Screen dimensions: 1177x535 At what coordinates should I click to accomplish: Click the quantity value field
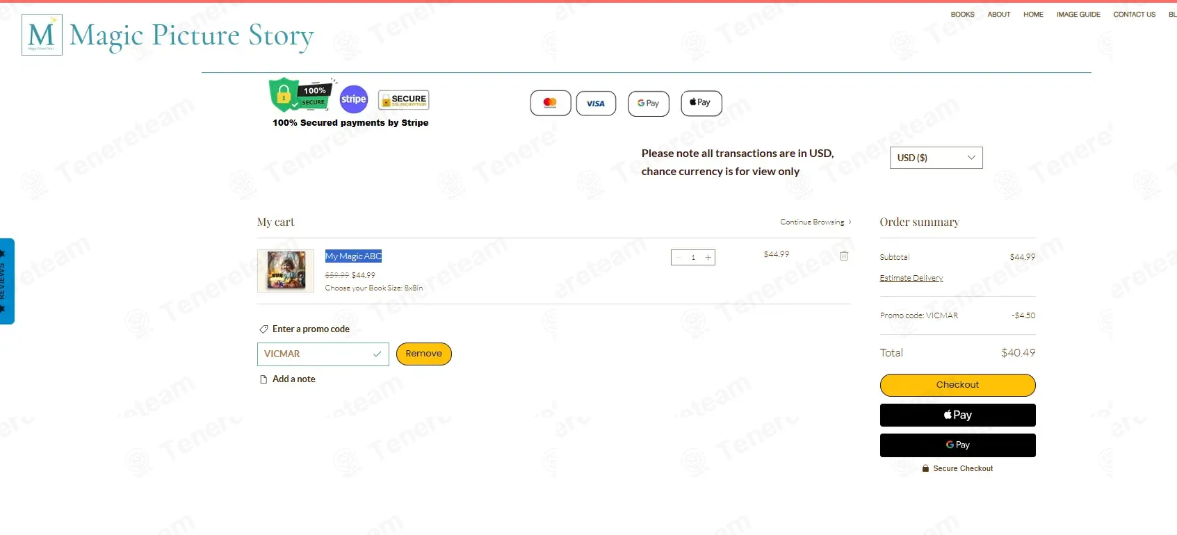(693, 258)
